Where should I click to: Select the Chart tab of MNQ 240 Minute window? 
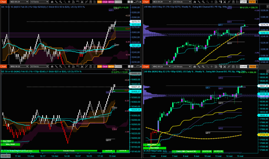click(146, 67)
